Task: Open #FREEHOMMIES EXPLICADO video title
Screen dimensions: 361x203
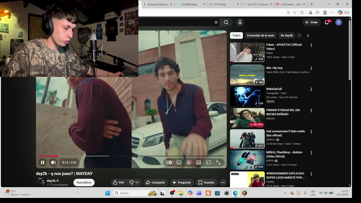Action: point(285,175)
